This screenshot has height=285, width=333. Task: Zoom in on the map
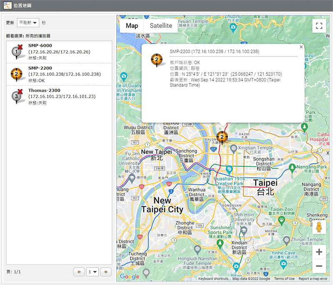tap(319, 252)
